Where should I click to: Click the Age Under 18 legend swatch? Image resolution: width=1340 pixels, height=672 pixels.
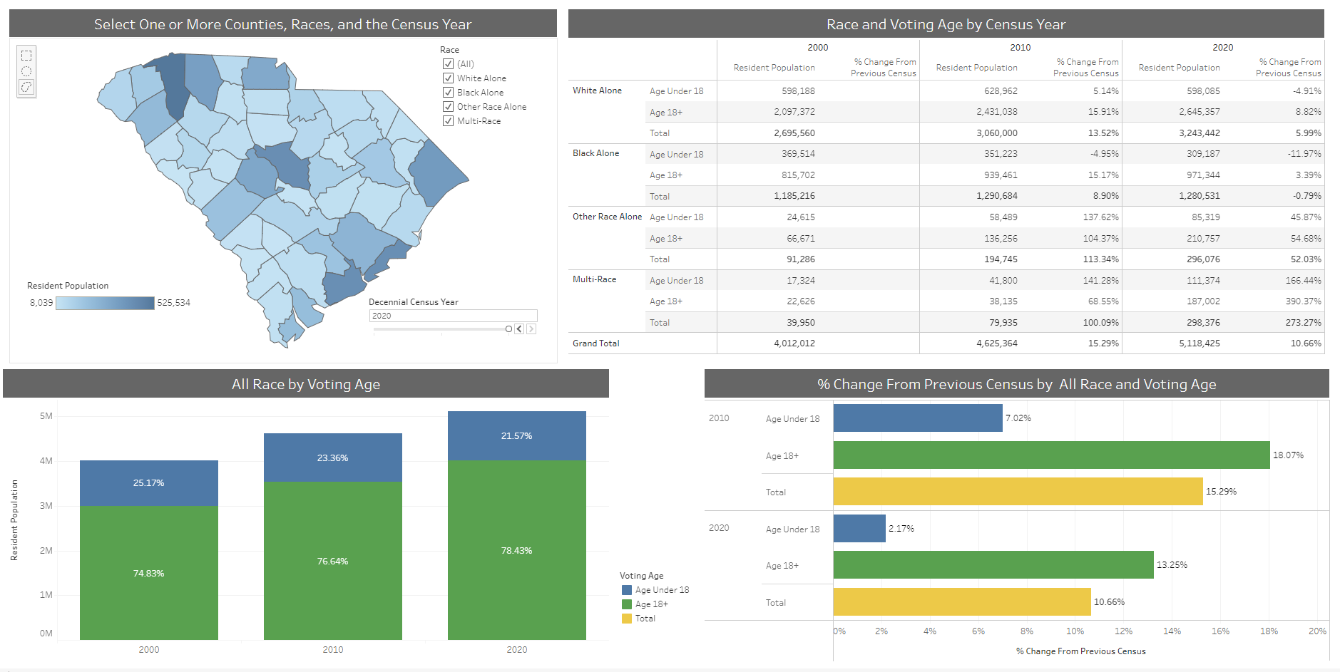point(626,589)
